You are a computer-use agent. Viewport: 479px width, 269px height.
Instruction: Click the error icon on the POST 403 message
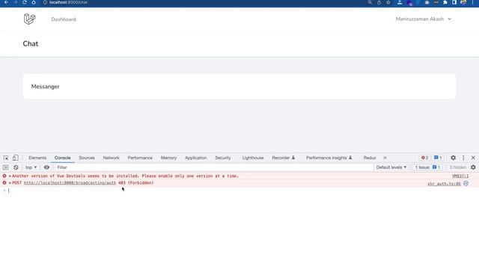4,182
